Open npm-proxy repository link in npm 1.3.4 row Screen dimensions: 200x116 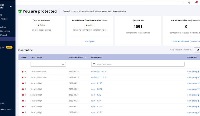coord(192,101)
